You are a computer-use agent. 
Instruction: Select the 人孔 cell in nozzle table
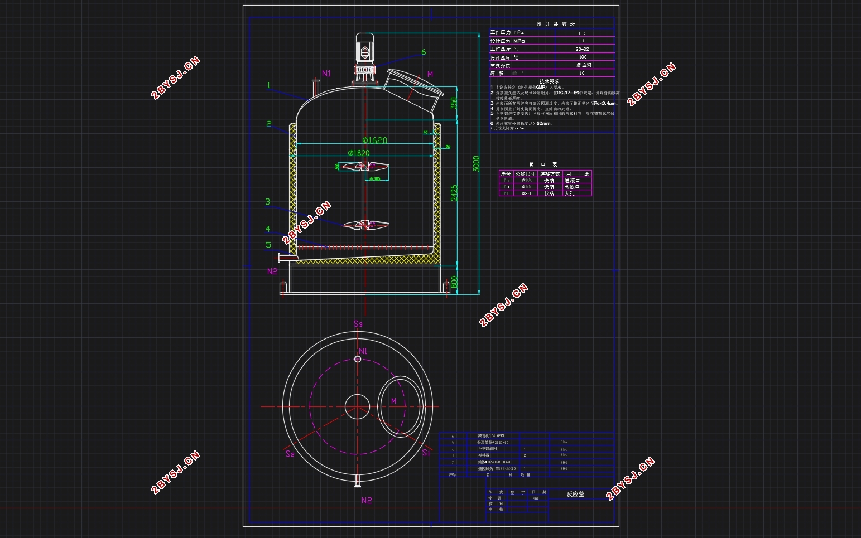tap(569, 193)
